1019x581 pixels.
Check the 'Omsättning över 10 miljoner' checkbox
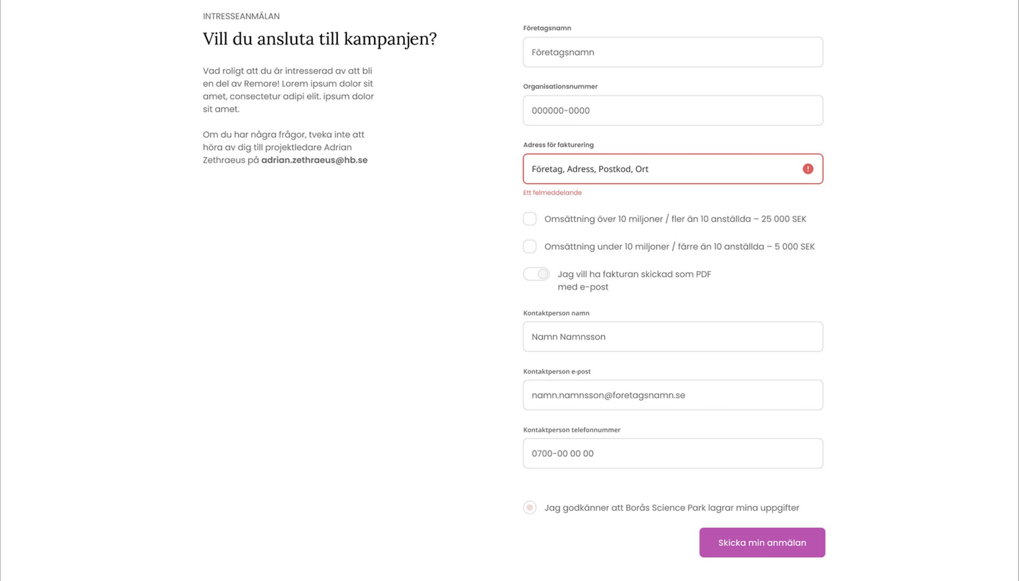[x=530, y=219]
